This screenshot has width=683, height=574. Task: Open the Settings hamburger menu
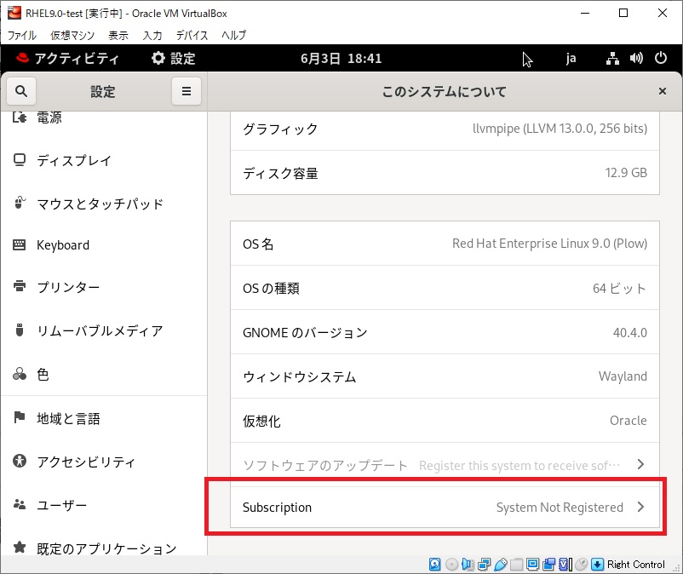click(187, 91)
